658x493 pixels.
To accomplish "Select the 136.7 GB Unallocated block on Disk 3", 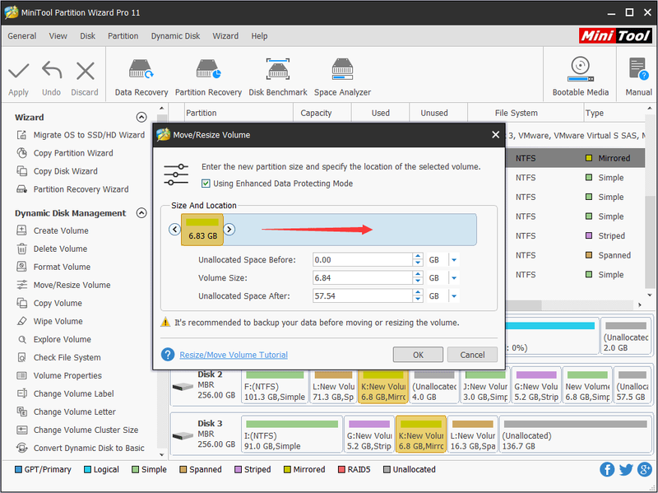I will coord(575,435).
